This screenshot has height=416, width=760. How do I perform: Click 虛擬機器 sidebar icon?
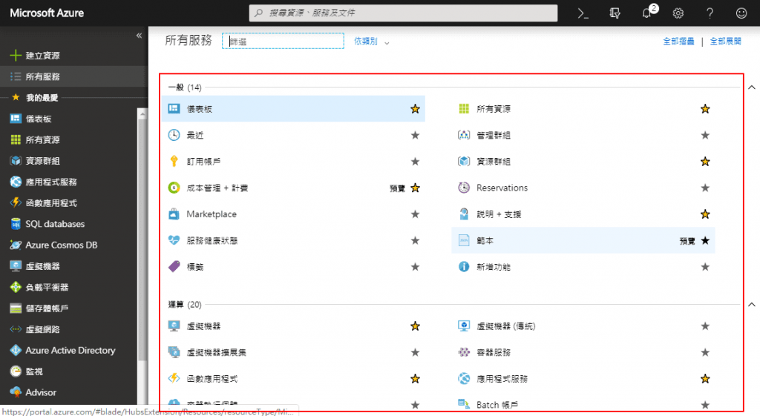[x=16, y=266]
